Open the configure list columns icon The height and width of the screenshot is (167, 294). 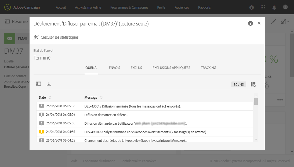253,84
